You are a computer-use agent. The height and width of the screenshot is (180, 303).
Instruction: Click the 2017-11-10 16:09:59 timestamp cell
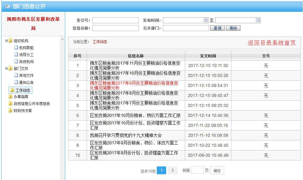coord(208,135)
